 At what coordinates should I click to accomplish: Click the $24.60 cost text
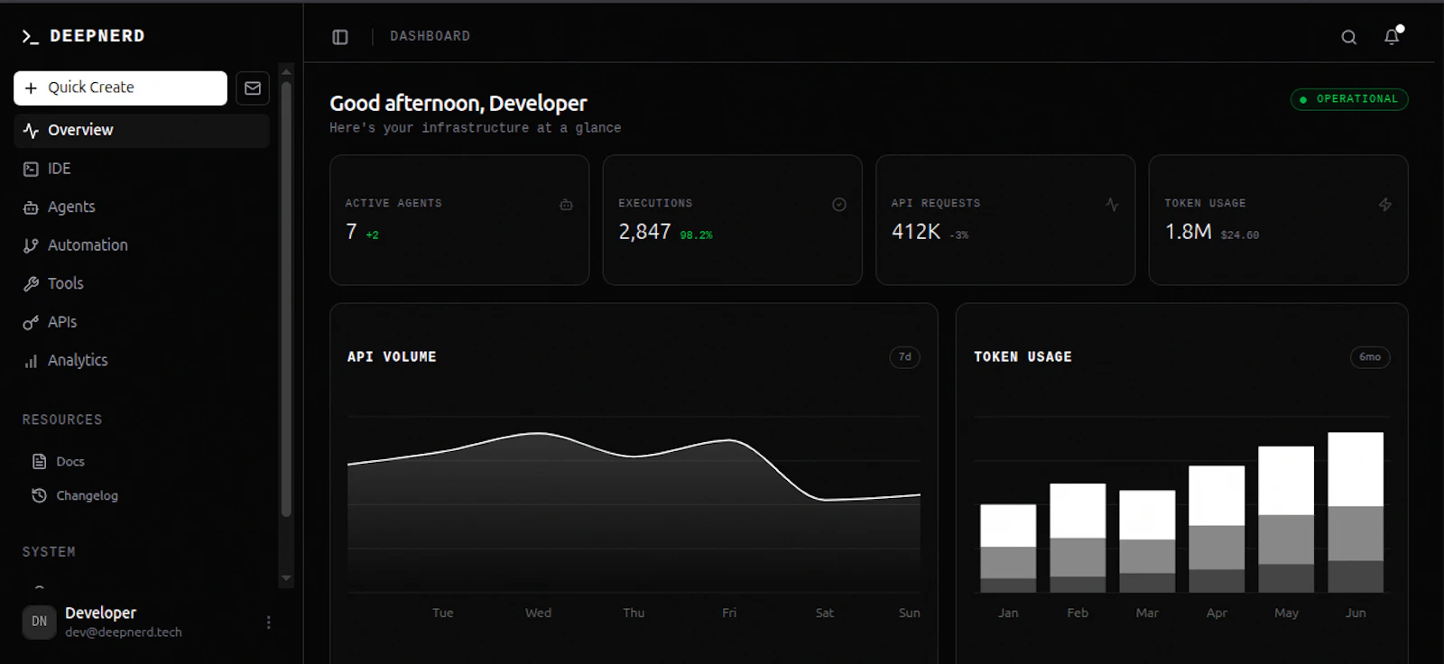click(x=1239, y=235)
